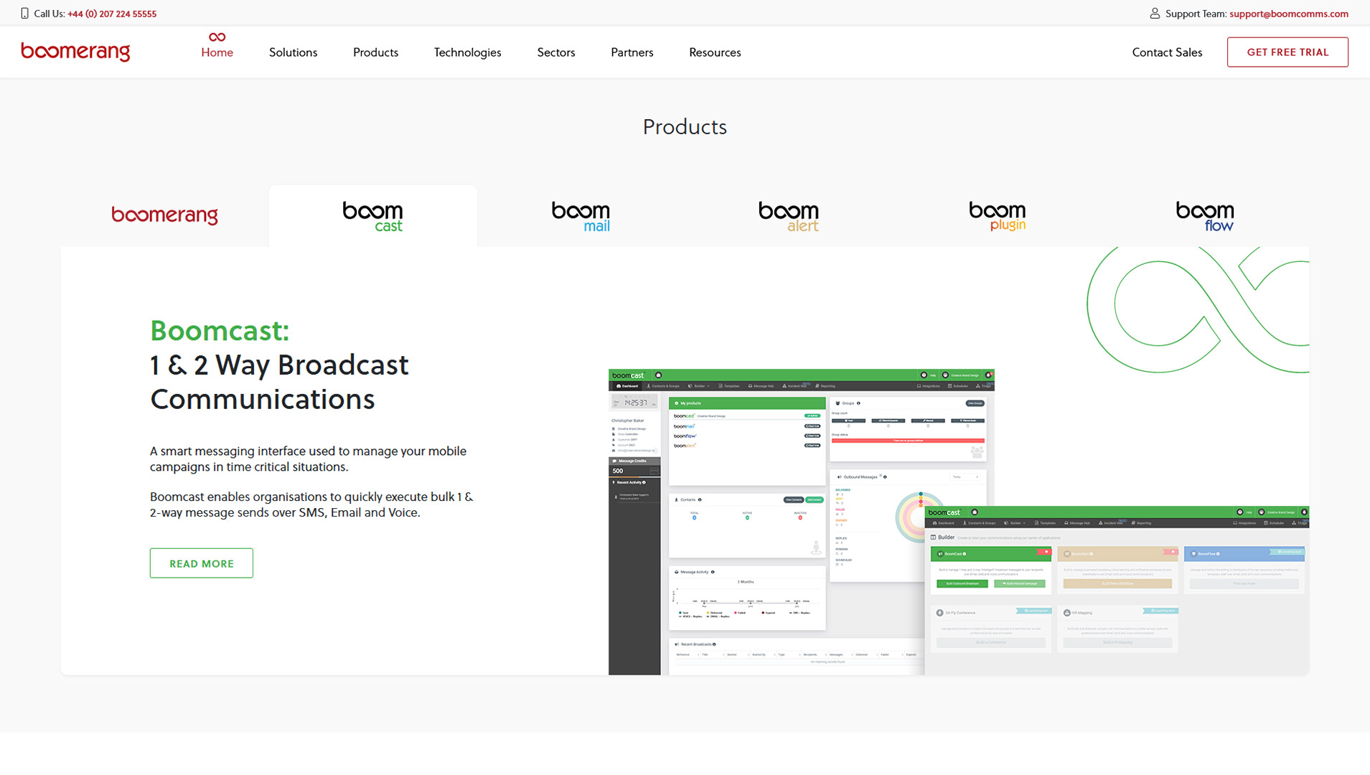
Task: Switch to the boomflow product tab
Action: [1204, 216]
